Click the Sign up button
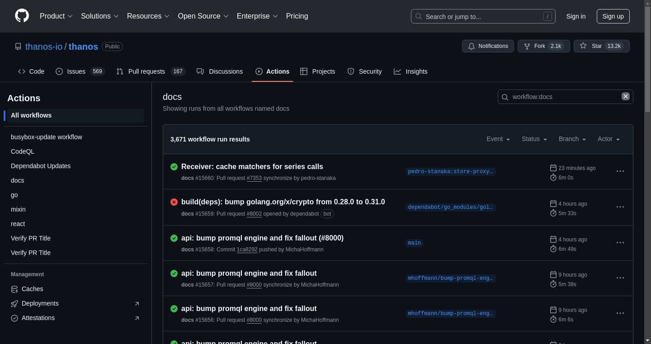 [613, 16]
